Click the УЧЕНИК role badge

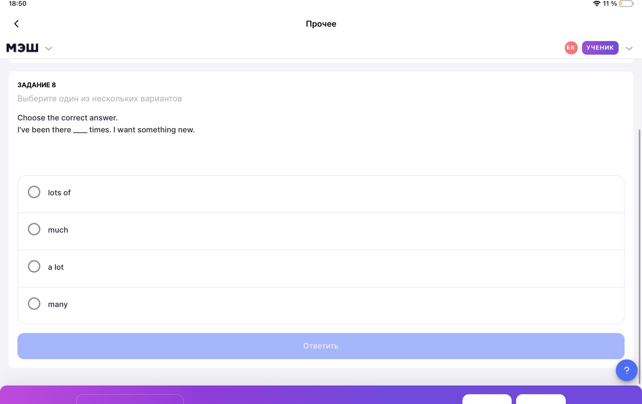(600, 48)
